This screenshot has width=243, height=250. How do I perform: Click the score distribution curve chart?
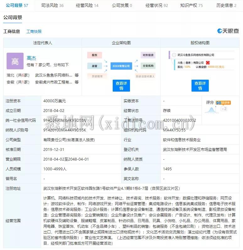(212, 110)
